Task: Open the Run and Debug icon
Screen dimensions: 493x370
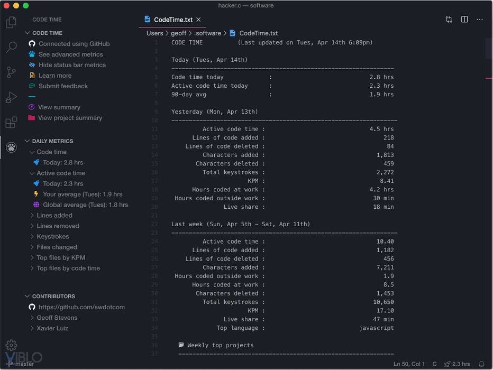Action: 11,97
